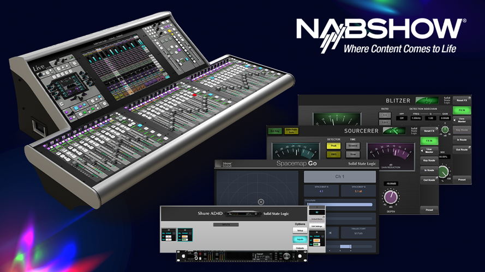Screen dimensions: 485x272
Task: Click Edit Settings in Shure side panel
Action: tap(317, 226)
